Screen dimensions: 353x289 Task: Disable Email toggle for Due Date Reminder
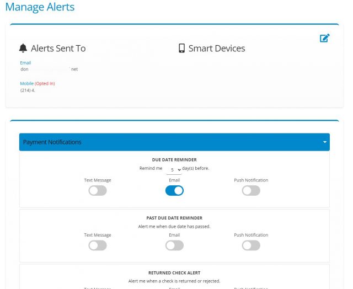click(x=174, y=190)
